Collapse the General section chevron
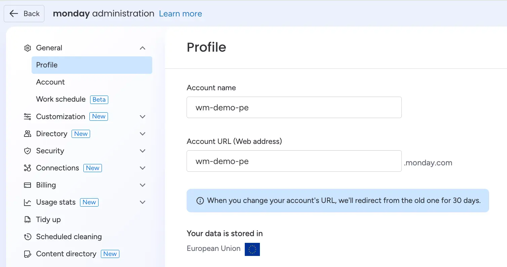Viewport: 507px width, 267px height. [143, 48]
